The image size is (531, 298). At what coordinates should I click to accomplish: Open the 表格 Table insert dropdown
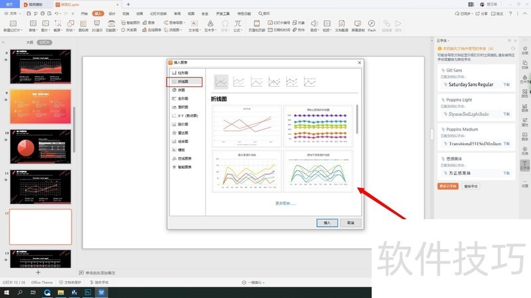click(33, 30)
